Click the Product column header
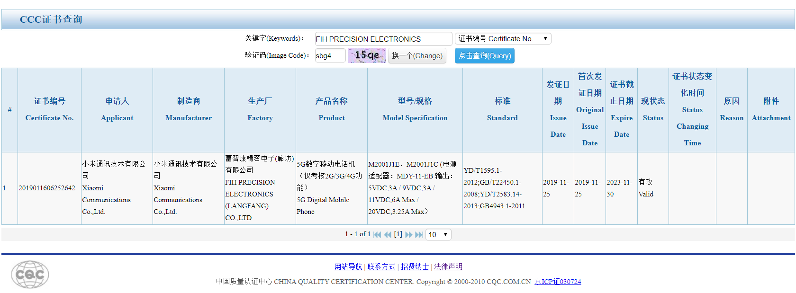 click(332, 110)
